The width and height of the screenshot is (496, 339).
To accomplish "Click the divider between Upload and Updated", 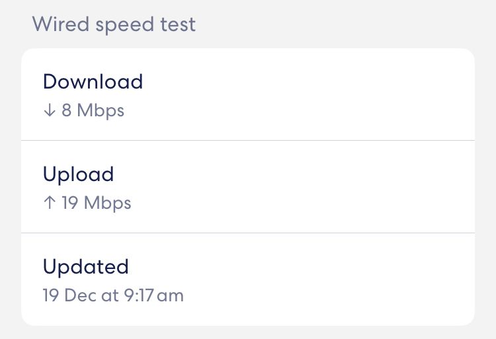I will (248, 233).
